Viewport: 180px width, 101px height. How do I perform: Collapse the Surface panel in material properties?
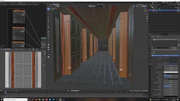[x=152, y=54]
